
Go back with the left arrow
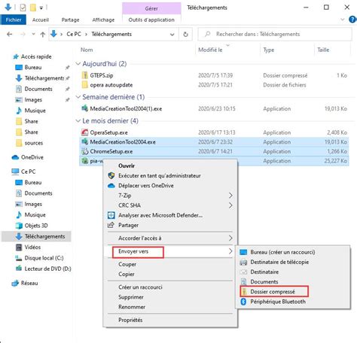point(10,34)
